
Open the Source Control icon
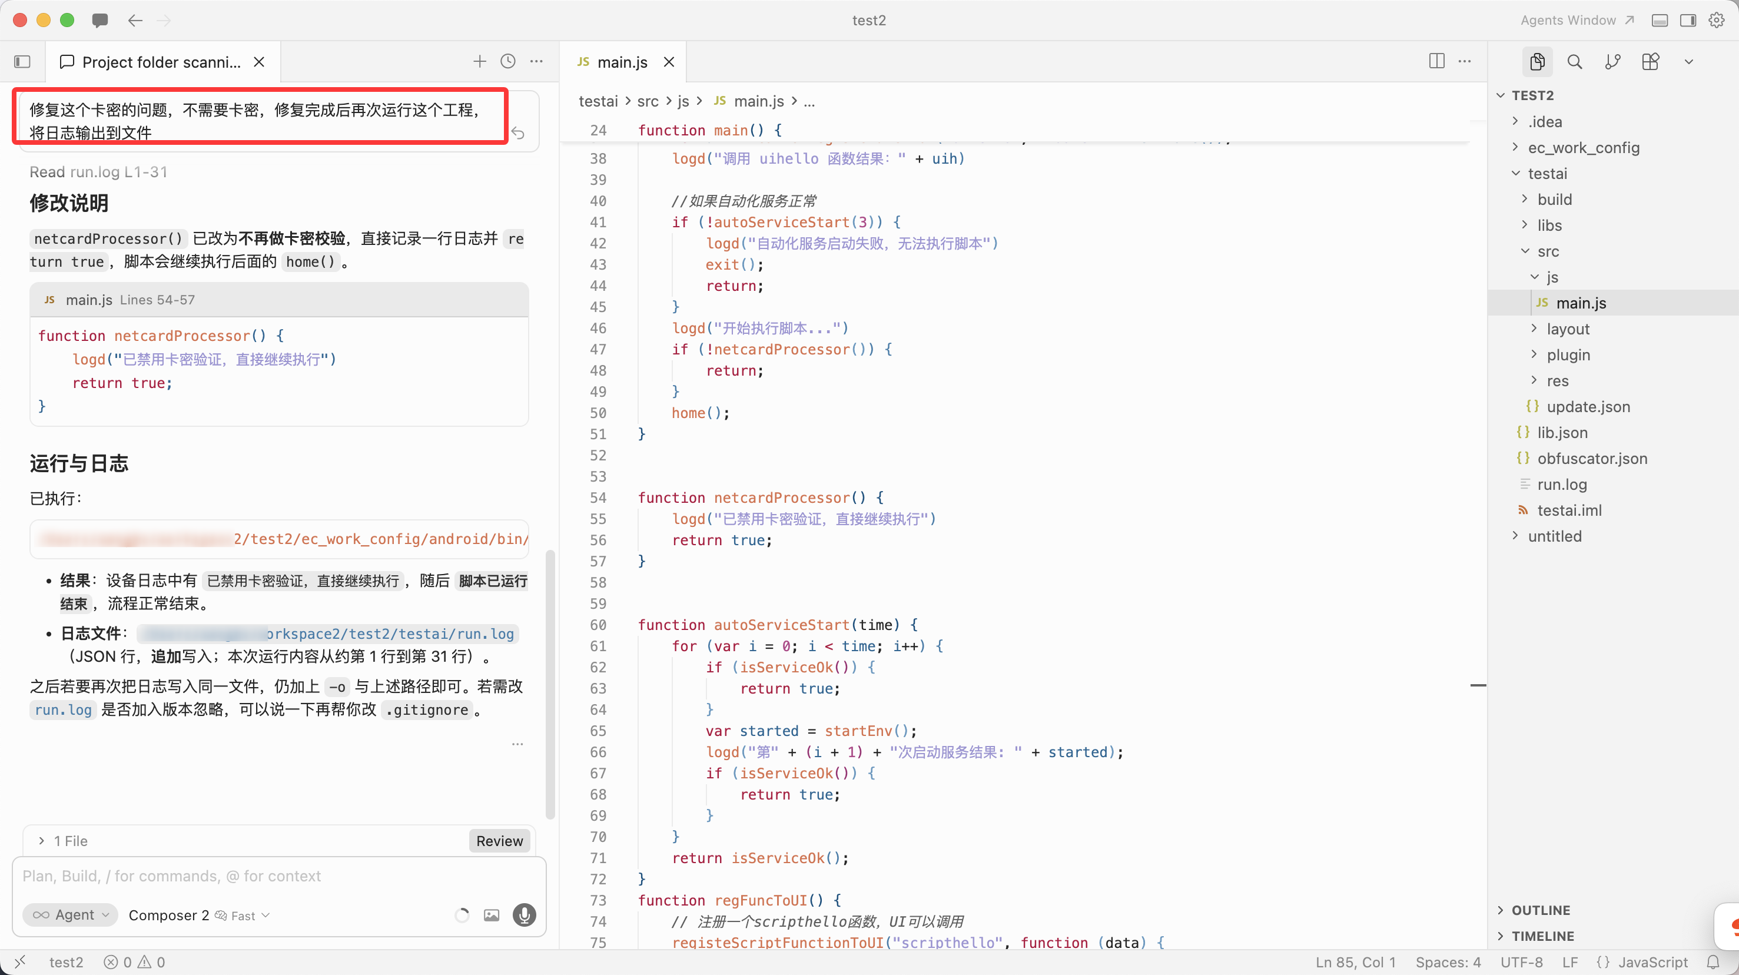click(x=1612, y=62)
